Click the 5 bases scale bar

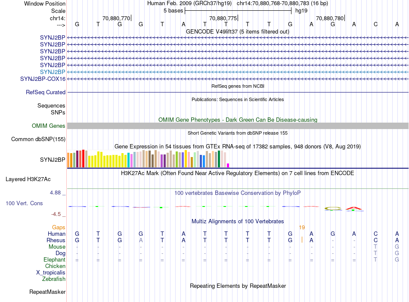click(x=238, y=11)
